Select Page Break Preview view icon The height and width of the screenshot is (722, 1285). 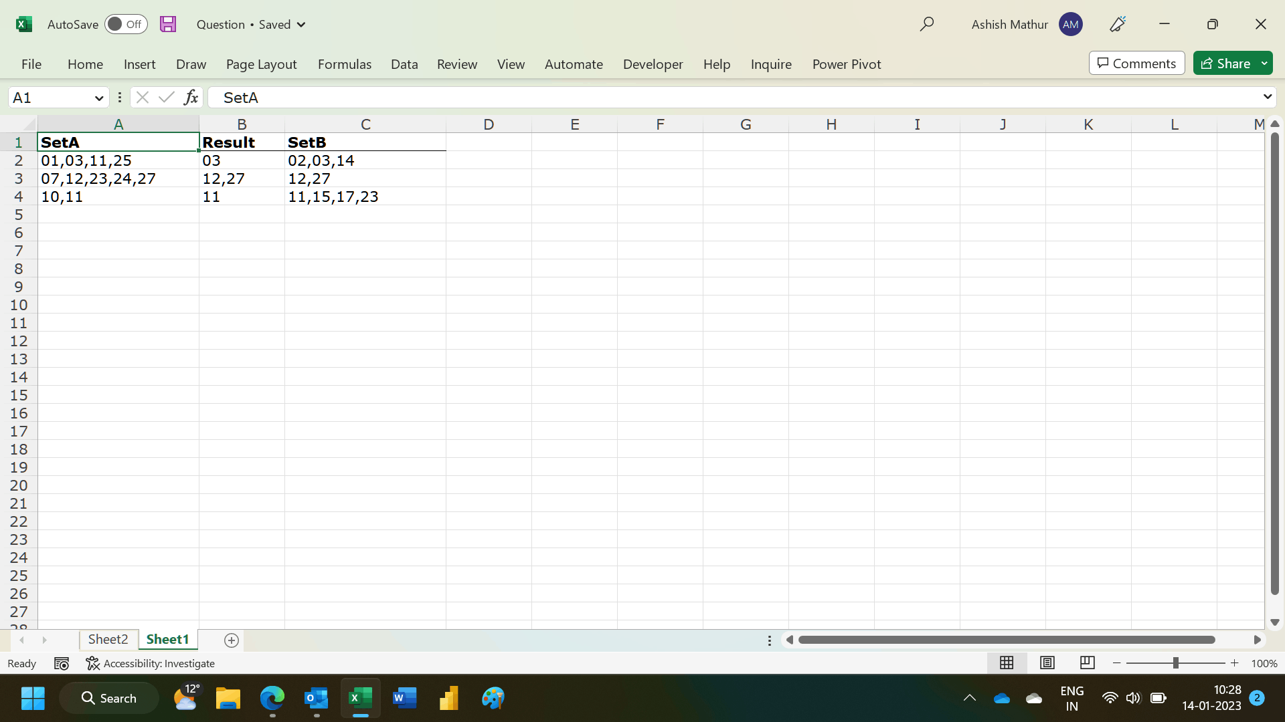tap(1087, 663)
